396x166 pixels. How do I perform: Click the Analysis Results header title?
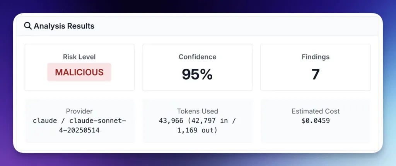[x=64, y=26]
